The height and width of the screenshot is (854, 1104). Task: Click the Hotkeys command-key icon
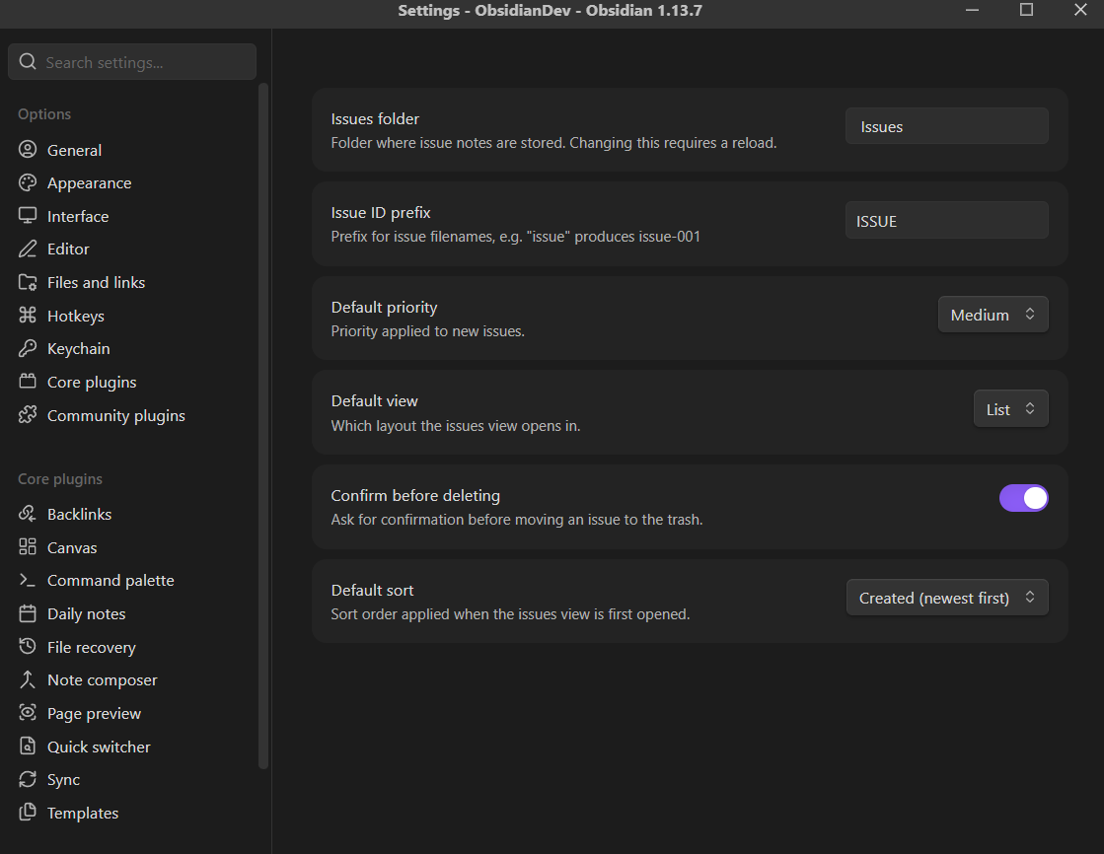28,316
